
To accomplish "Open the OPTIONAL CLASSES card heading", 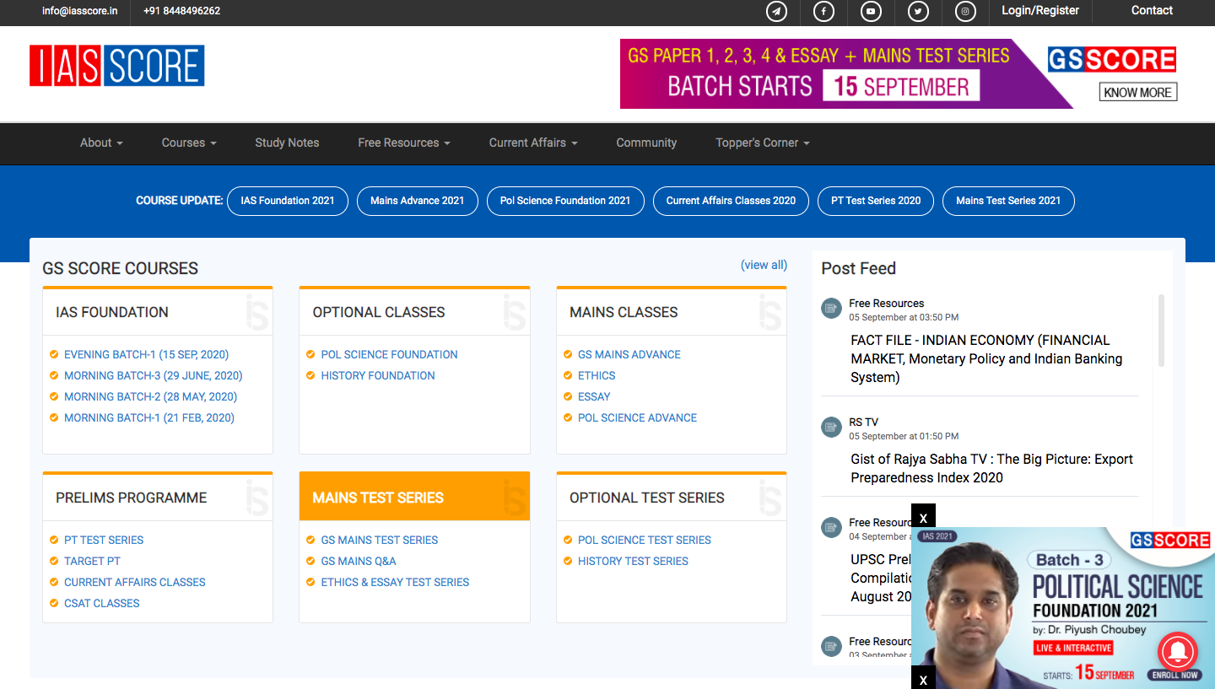I will pos(379,312).
